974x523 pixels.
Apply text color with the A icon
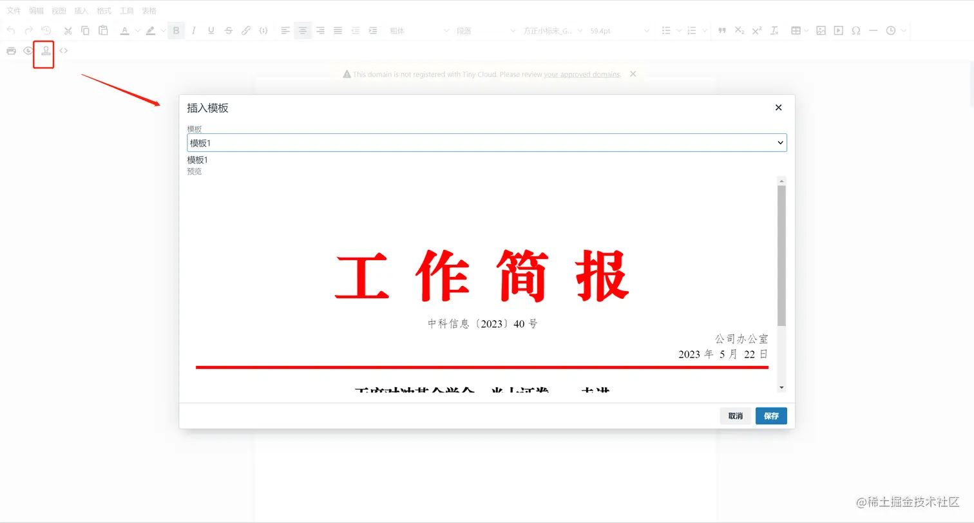click(x=125, y=30)
